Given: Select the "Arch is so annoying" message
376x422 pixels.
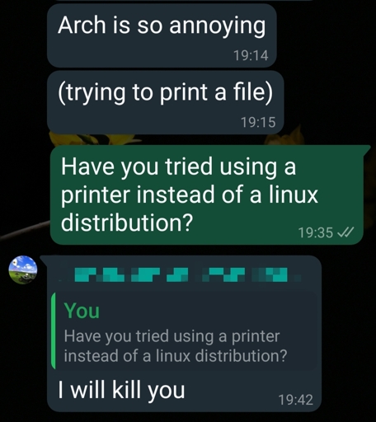Looking at the screenshot, I should pos(162,35).
